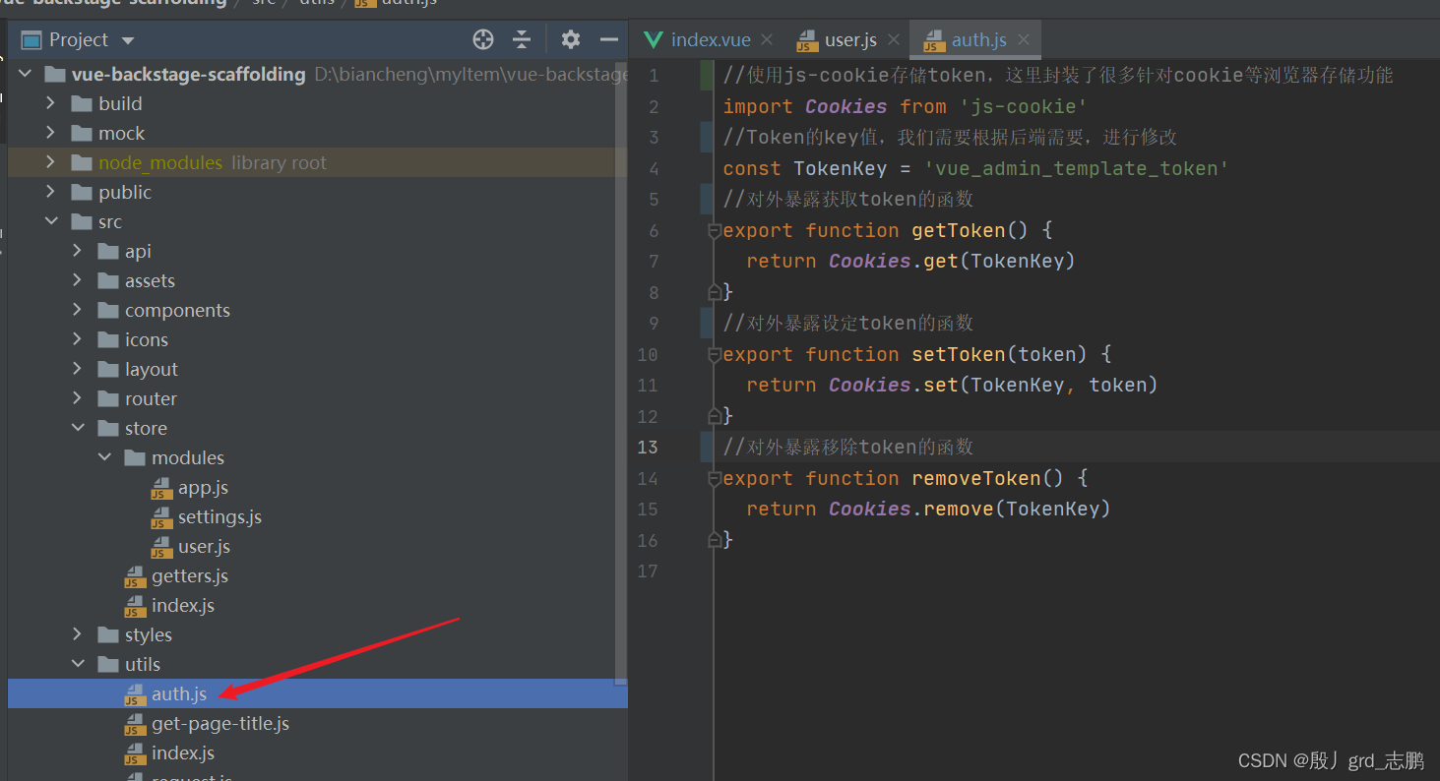Expand the node_modules folder

(x=51, y=162)
